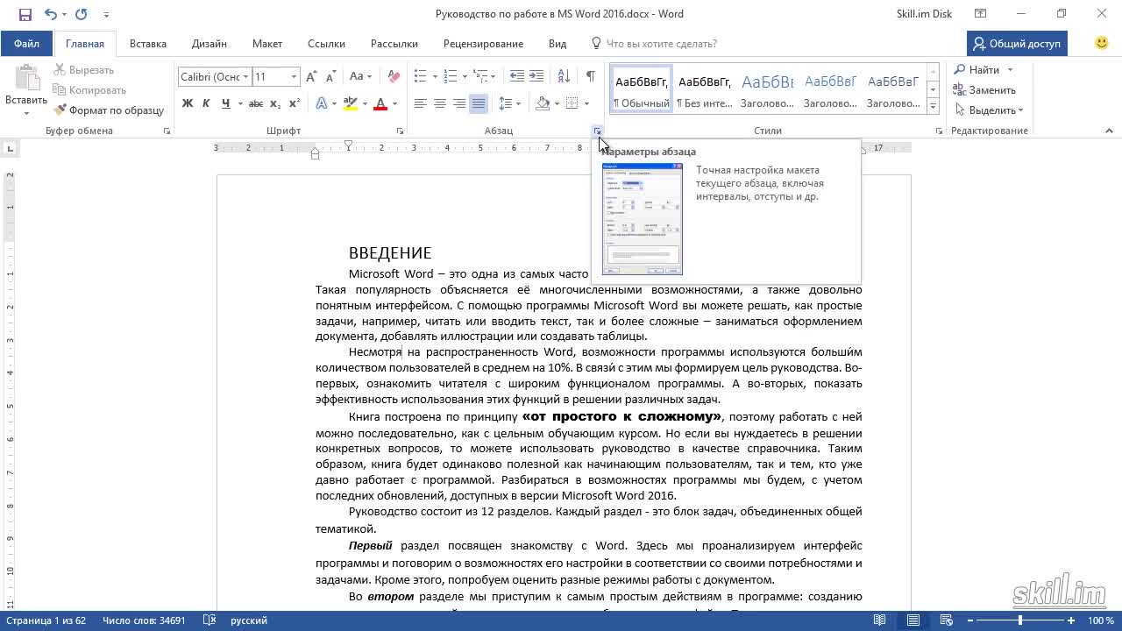The image size is (1122, 631).
Task: Click русский language indicator in status bar
Action: coord(249,620)
